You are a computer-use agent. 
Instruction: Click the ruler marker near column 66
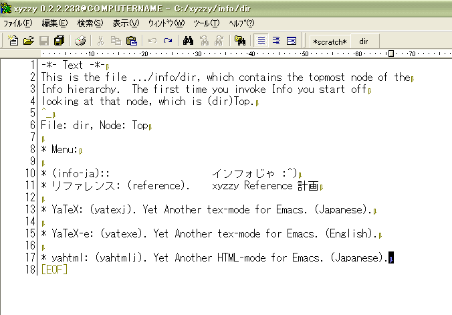[390, 54]
